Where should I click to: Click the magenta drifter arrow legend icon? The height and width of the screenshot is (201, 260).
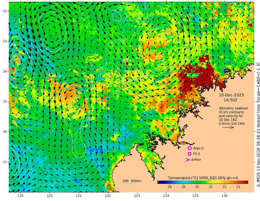click(188, 160)
